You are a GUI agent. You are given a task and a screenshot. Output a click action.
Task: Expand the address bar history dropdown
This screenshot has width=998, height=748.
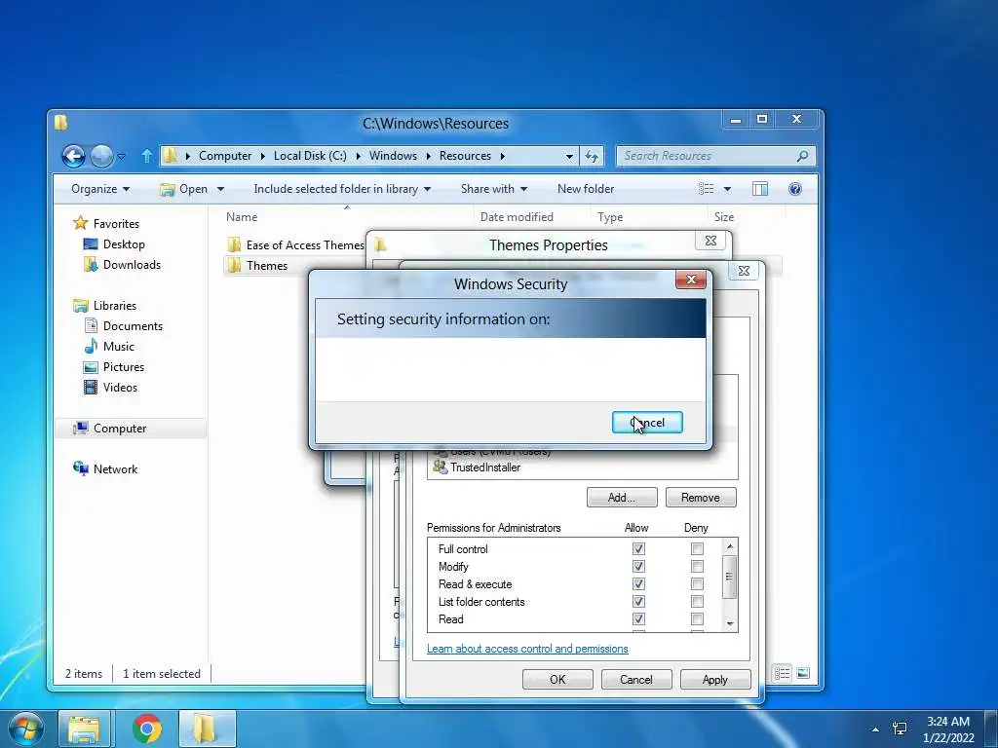tap(569, 156)
